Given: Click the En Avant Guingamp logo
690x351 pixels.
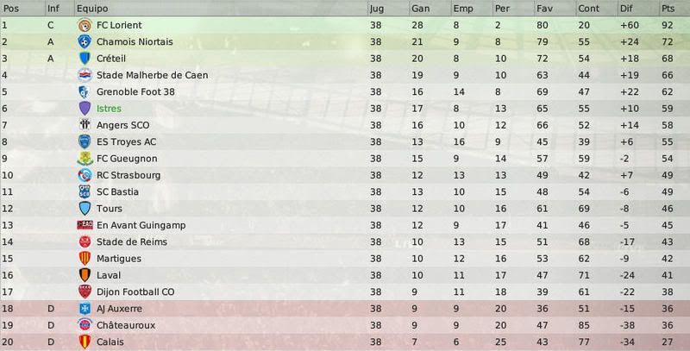Looking at the screenshot, I should (85, 225).
